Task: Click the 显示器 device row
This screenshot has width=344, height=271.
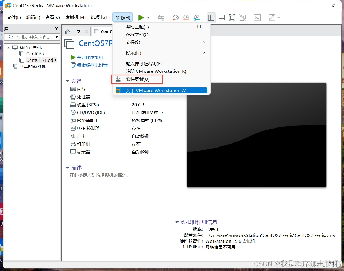Action: coord(80,152)
